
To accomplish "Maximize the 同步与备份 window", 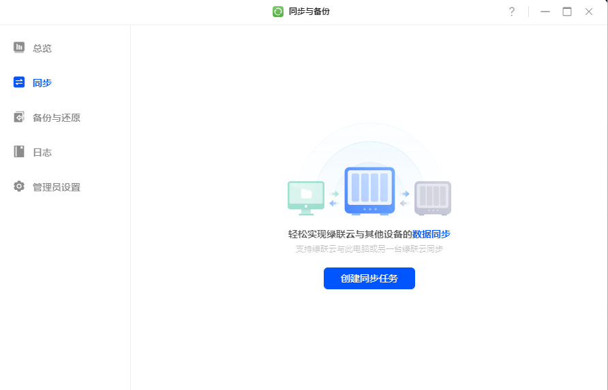I will (567, 12).
